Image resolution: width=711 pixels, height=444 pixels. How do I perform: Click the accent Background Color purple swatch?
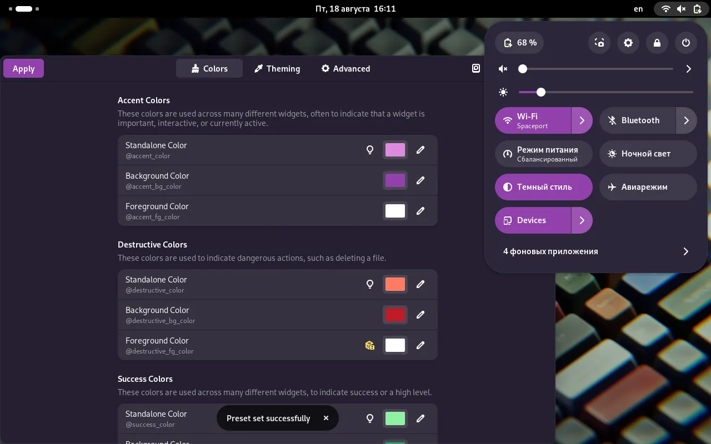pyautogui.click(x=395, y=180)
